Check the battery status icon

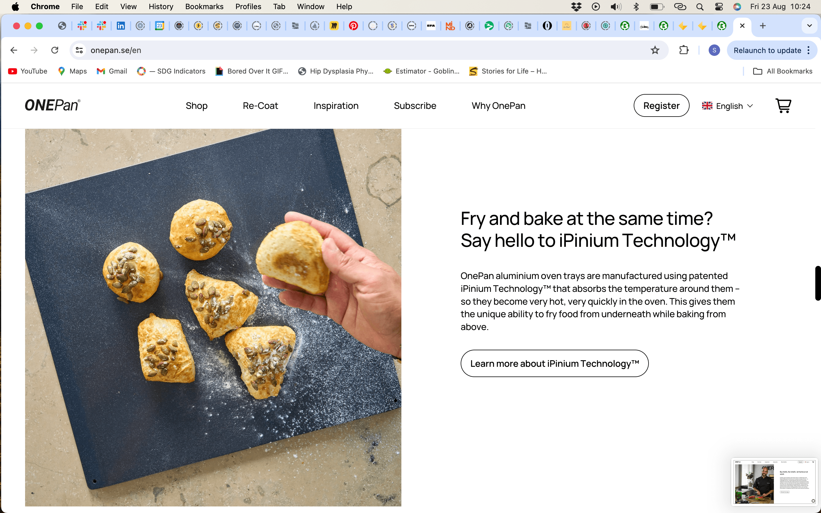(x=657, y=7)
